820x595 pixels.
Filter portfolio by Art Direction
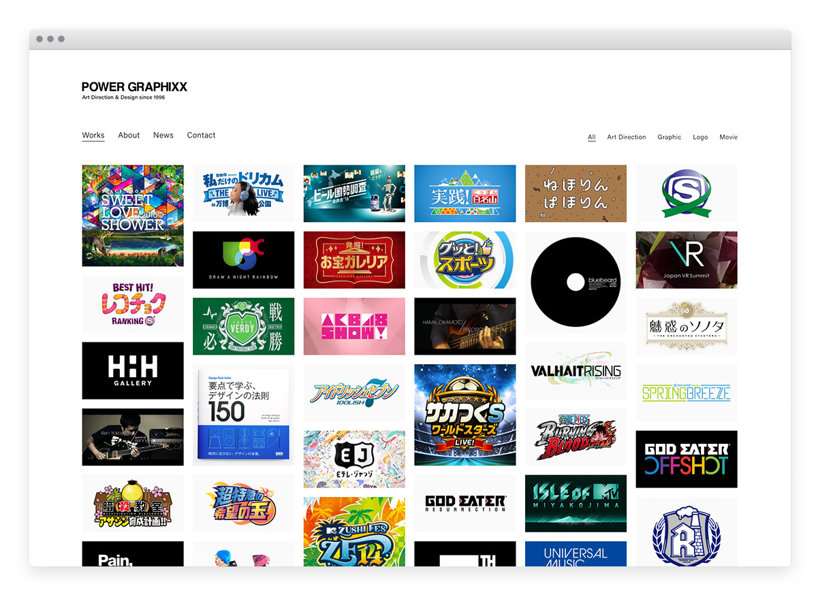click(x=626, y=137)
